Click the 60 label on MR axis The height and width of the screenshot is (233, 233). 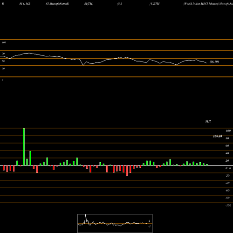tap(227, 146)
